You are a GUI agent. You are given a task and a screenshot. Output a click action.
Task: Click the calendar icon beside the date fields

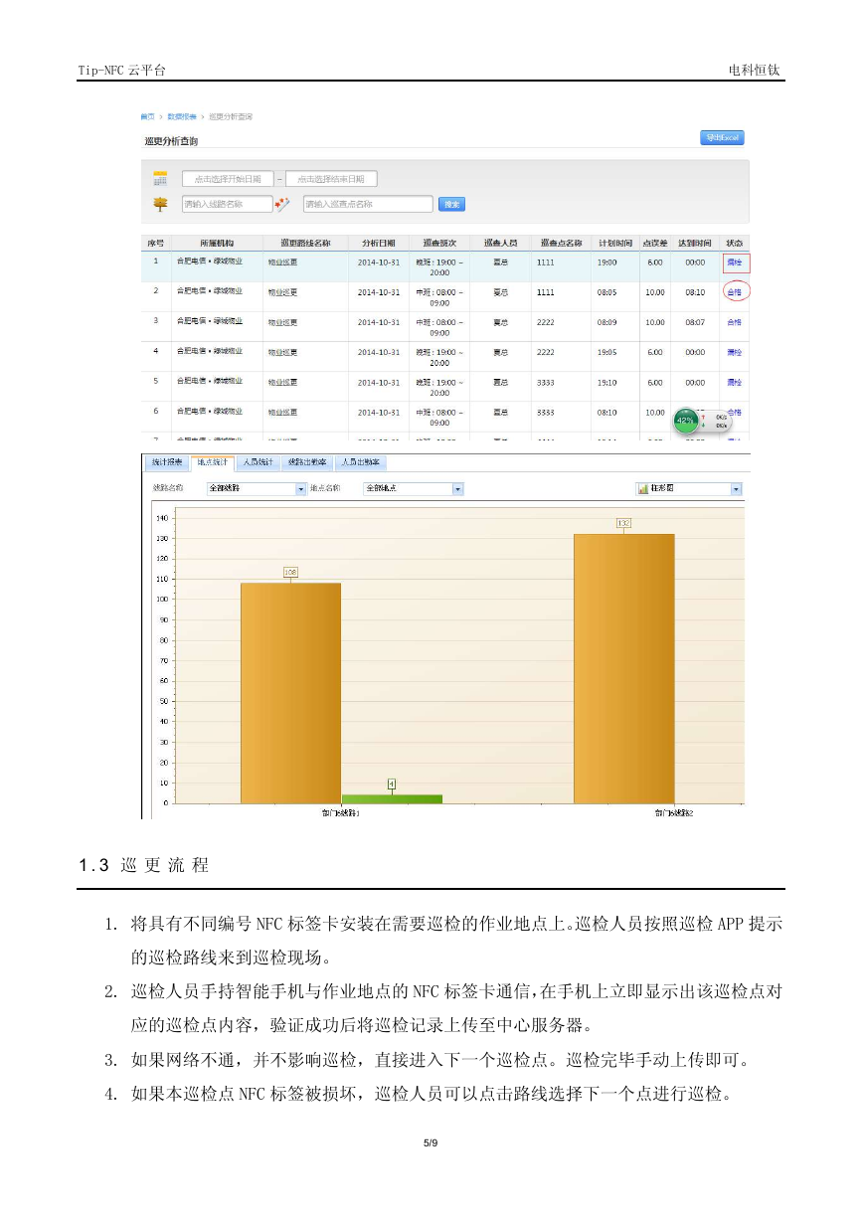tap(159, 179)
